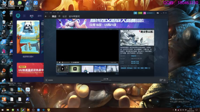Open the 就叫啊翼吧 profile tab

coord(74,16)
